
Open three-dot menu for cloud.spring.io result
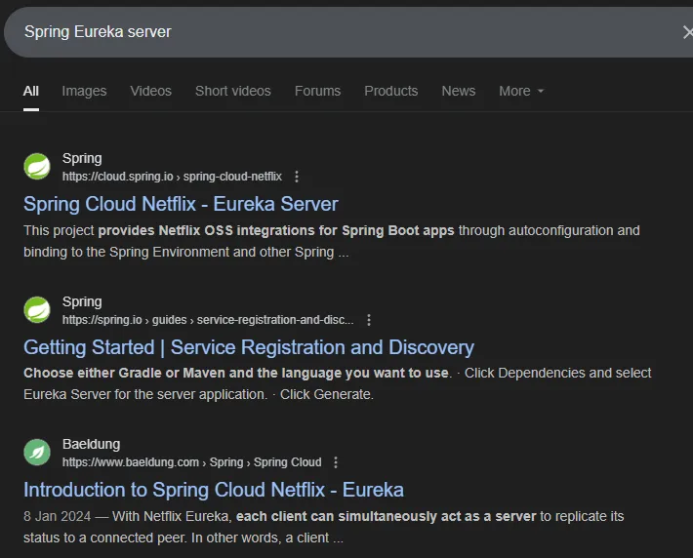pos(297,177)
